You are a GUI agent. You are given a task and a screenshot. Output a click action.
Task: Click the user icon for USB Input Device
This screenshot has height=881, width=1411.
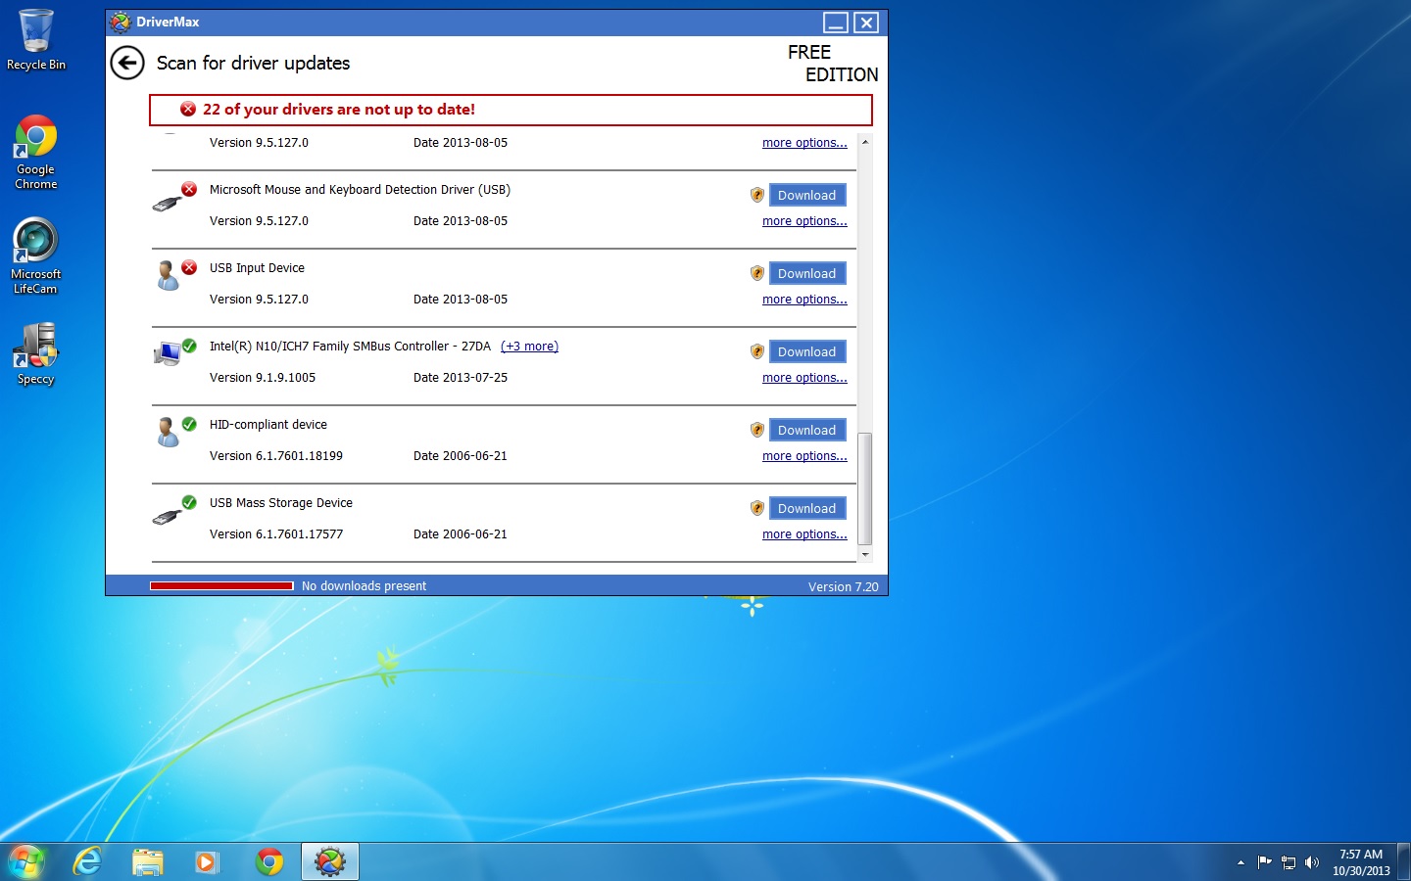tap(168, 276)
